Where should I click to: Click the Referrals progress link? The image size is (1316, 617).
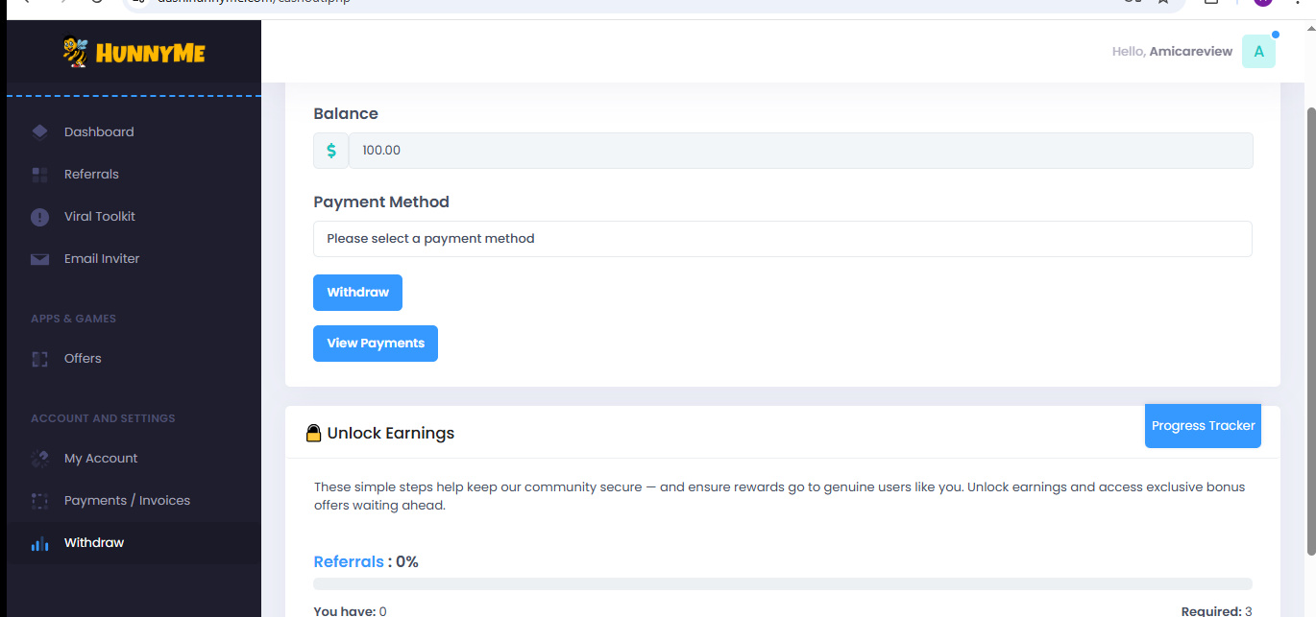[x=349, y=561]
